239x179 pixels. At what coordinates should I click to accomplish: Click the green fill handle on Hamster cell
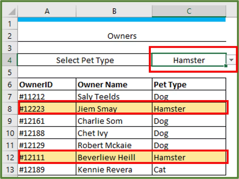coord(226,66)
